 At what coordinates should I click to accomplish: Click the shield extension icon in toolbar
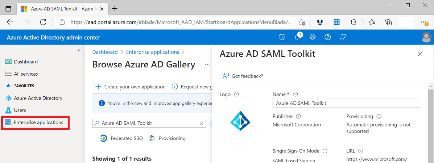click(x=320, y=22)
